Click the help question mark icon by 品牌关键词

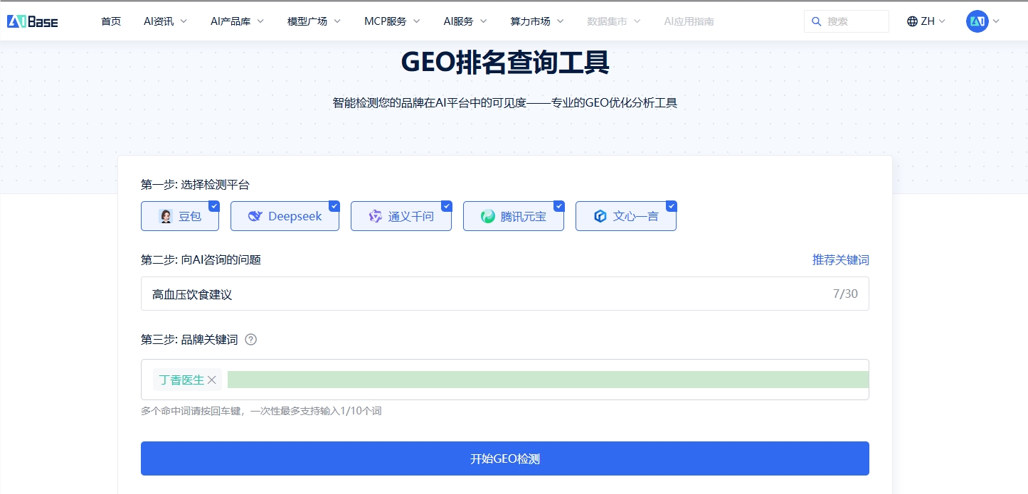click(x=250, y=340)
